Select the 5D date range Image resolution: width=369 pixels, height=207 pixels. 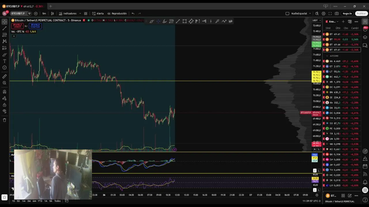(18, 201)
